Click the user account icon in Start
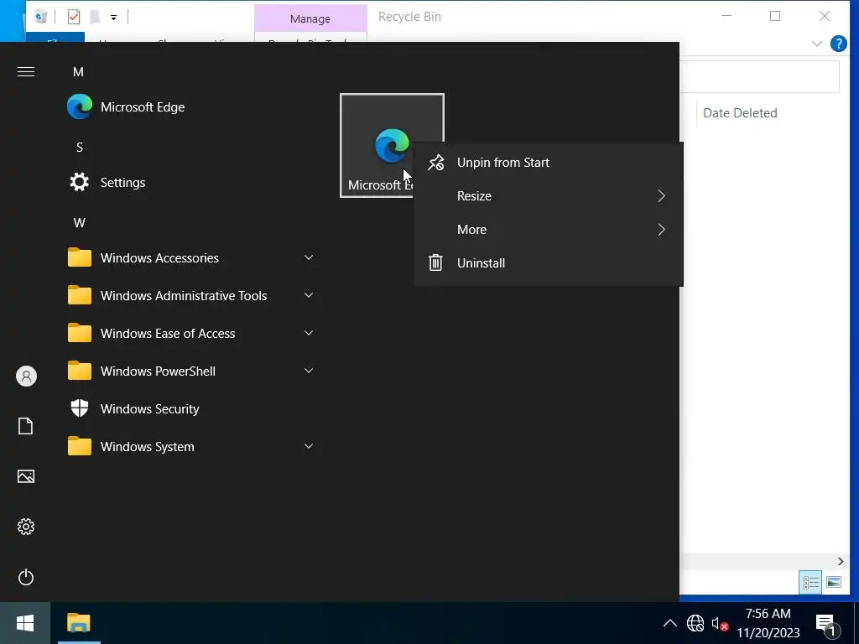The image size is (859, 644). 26,377
